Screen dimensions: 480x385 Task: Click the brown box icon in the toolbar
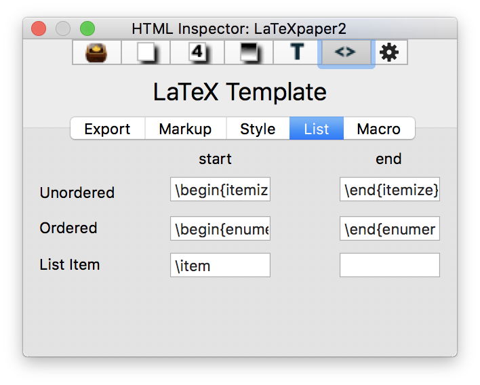(97, 53)
